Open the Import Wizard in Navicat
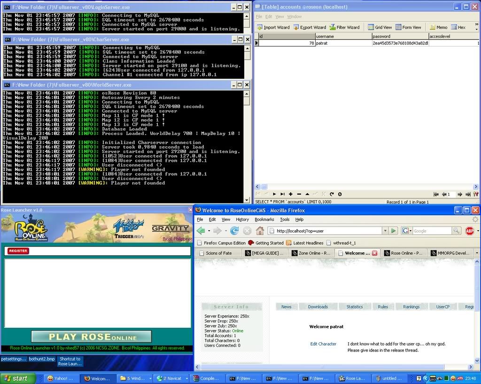This screenshot has height=384, width=481. coord(273,27)
